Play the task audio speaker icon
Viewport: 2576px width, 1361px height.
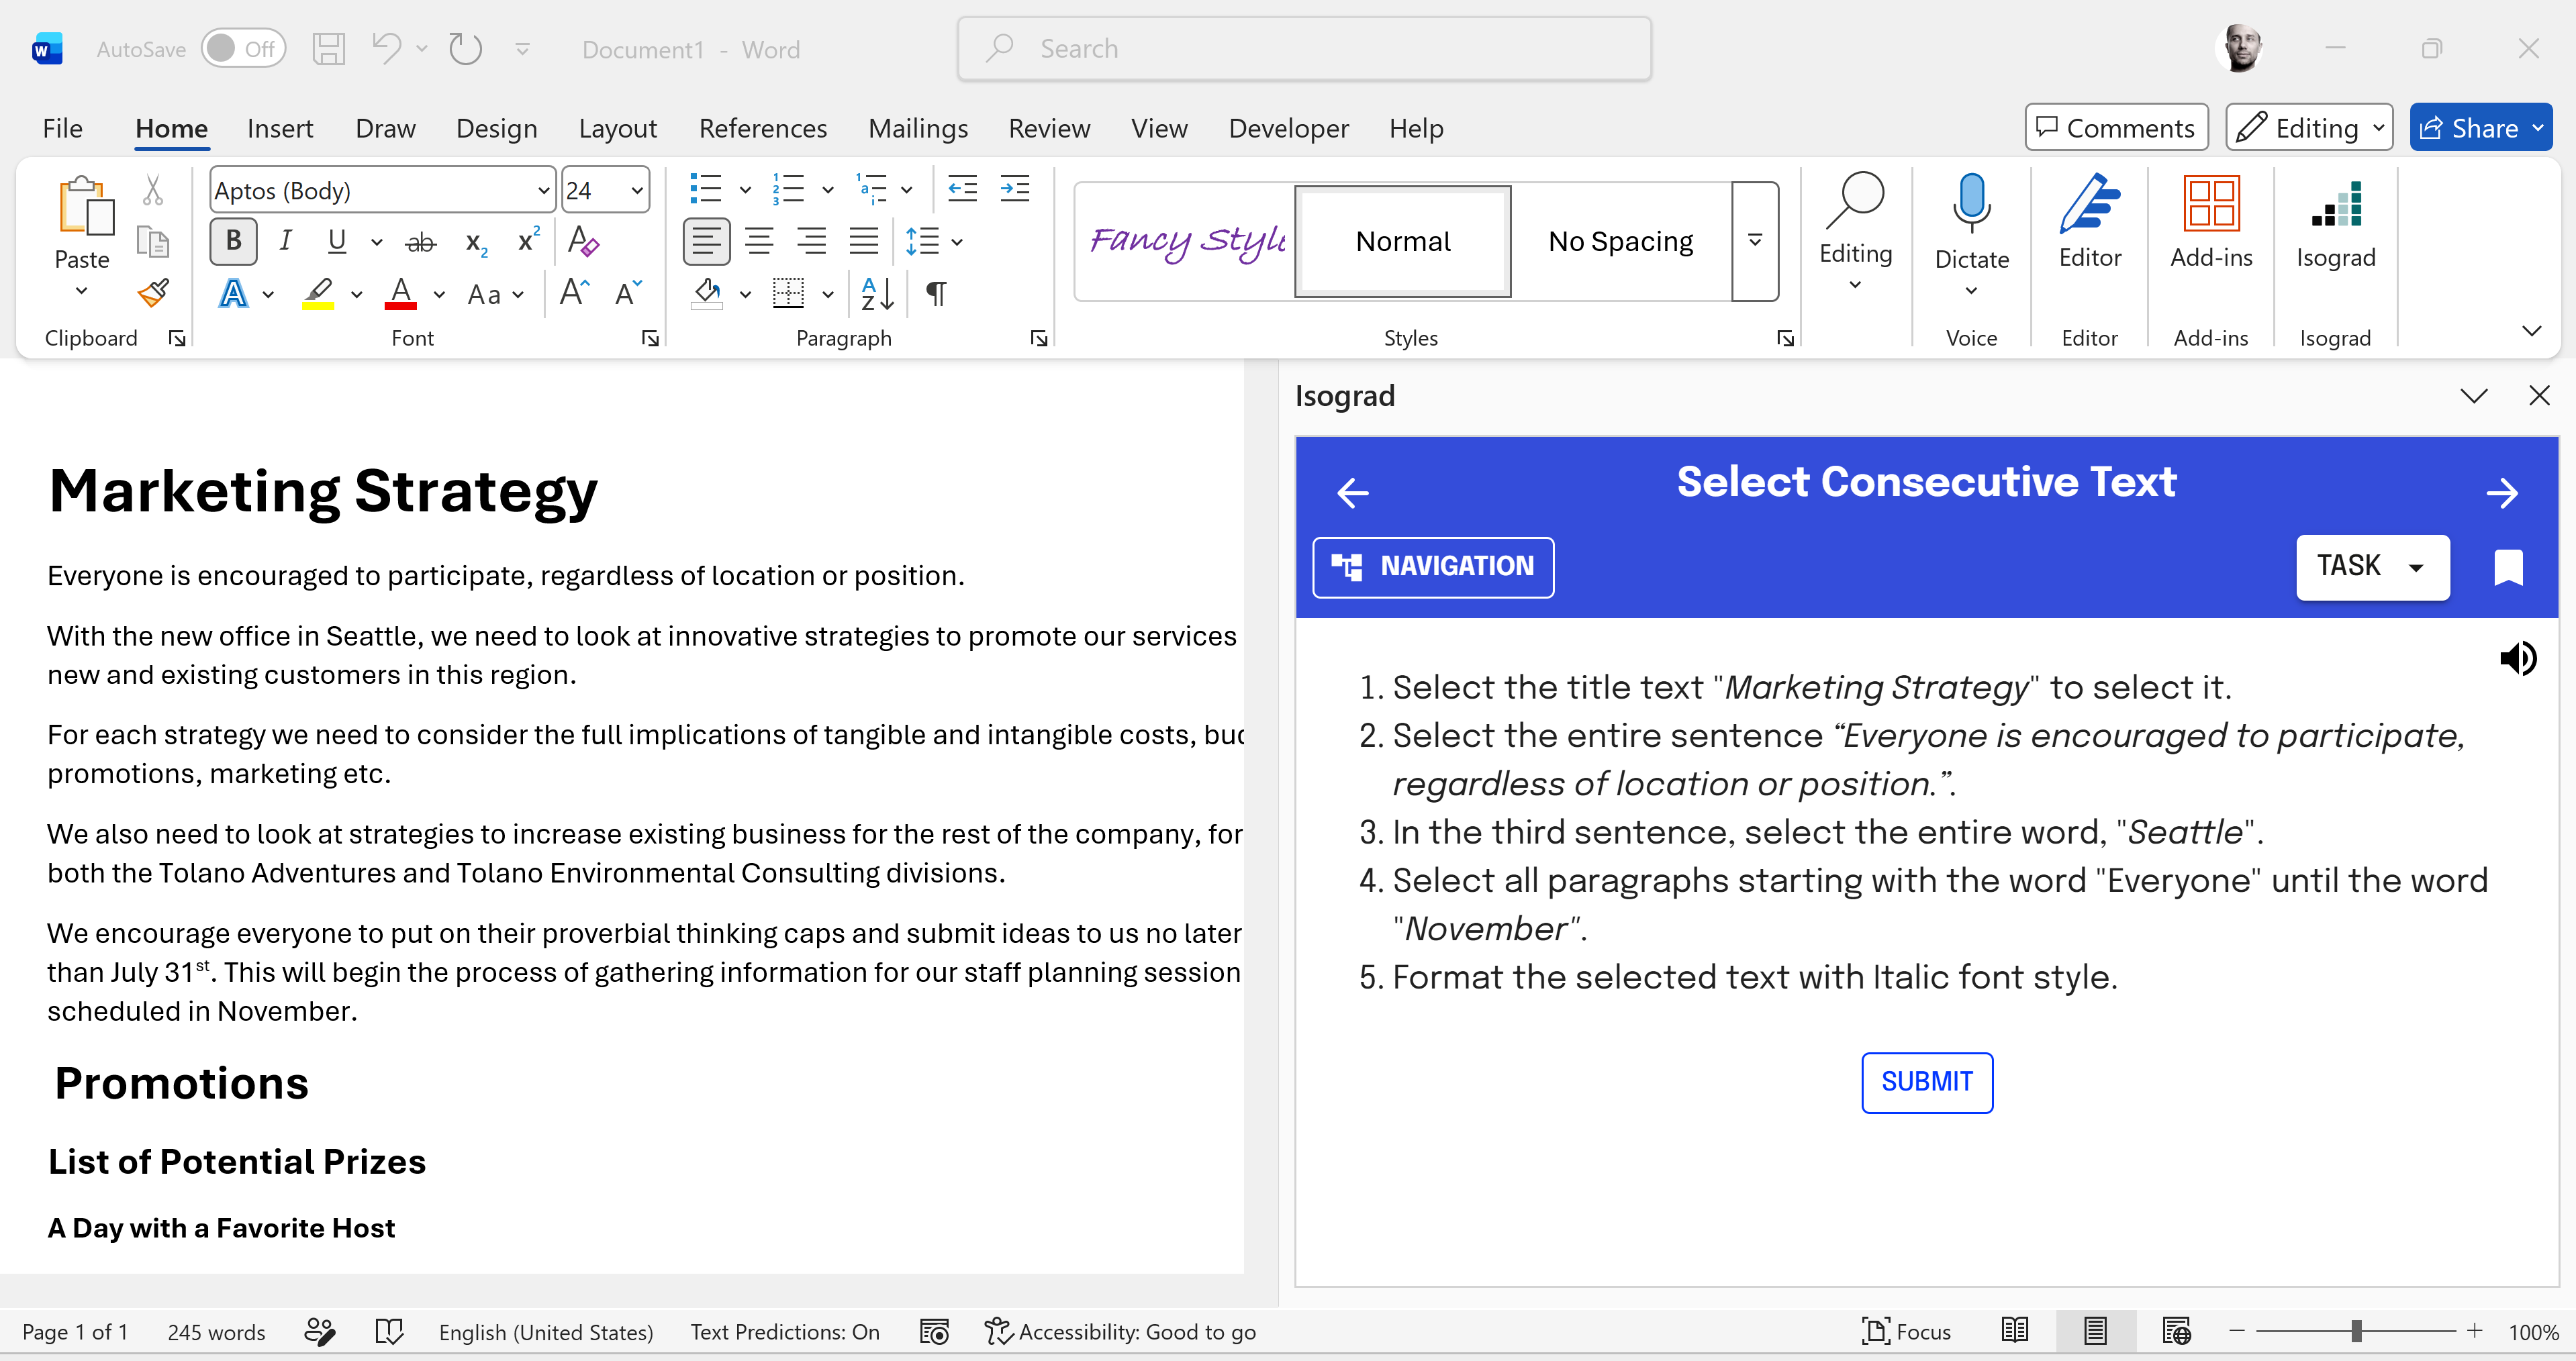point(2517,658)
